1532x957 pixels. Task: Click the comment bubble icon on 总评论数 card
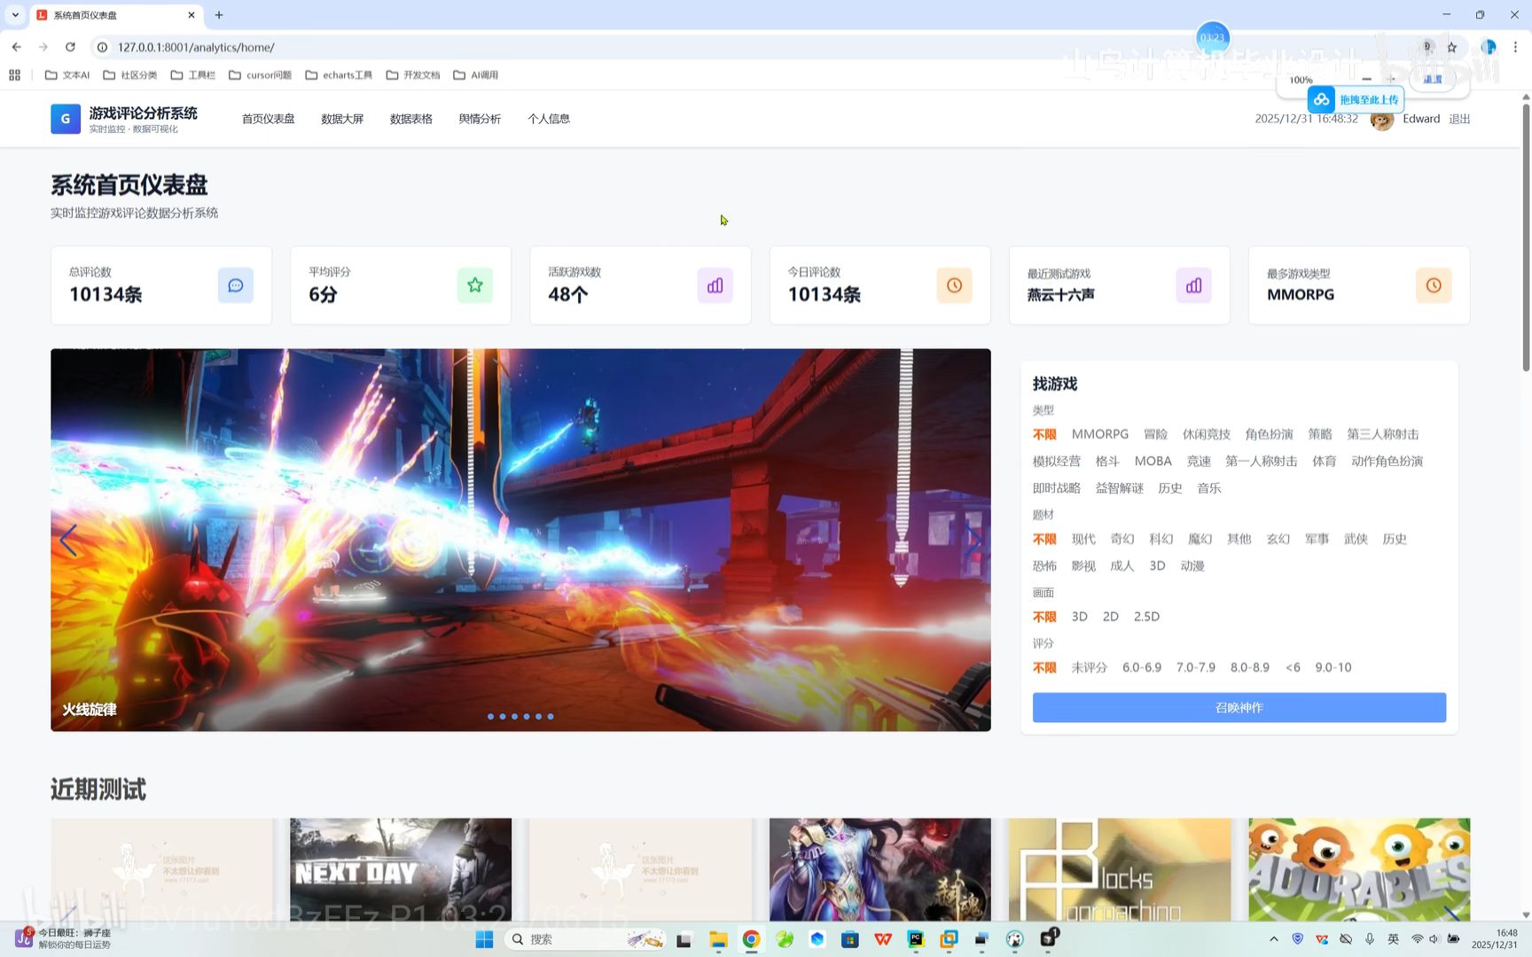click(235, 285)
